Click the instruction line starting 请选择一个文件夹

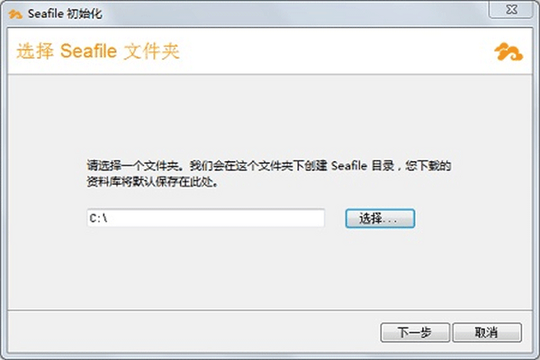click(269, 166)
